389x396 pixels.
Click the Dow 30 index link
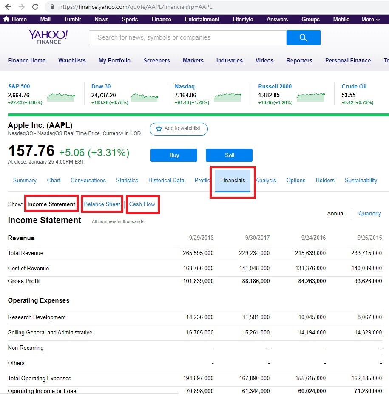coord(101,86)
